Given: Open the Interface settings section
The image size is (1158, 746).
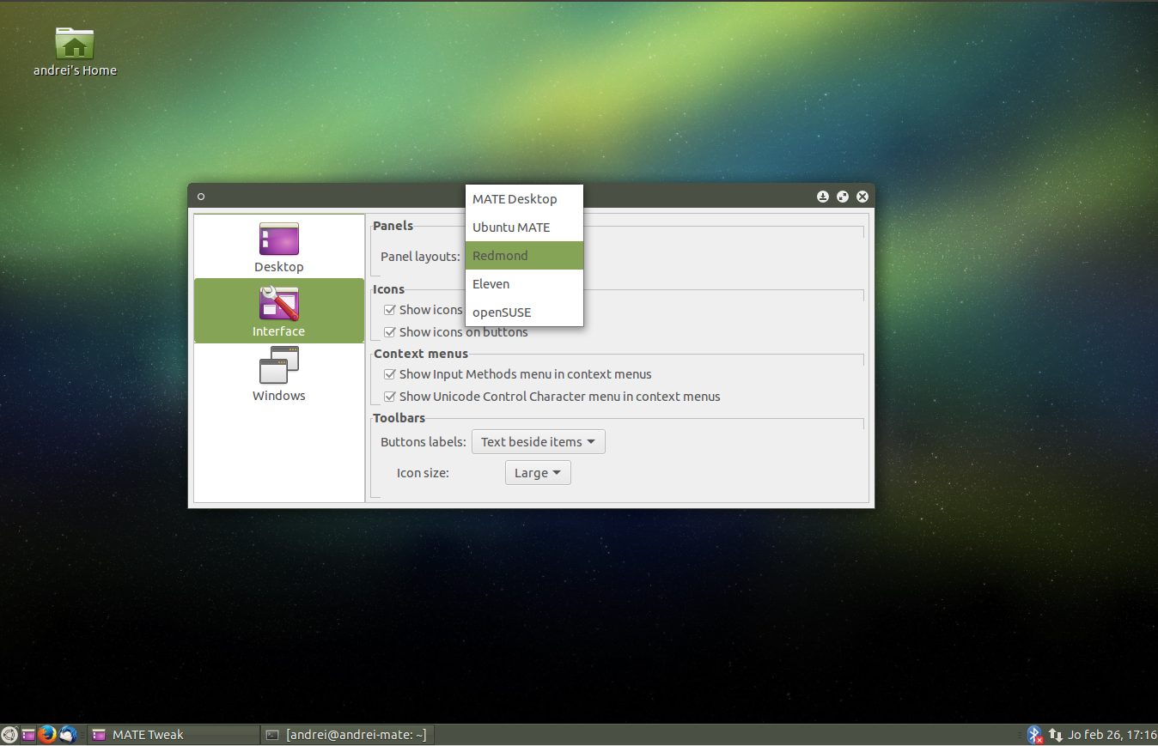Looking at the screenshot, I should [278, 311].
